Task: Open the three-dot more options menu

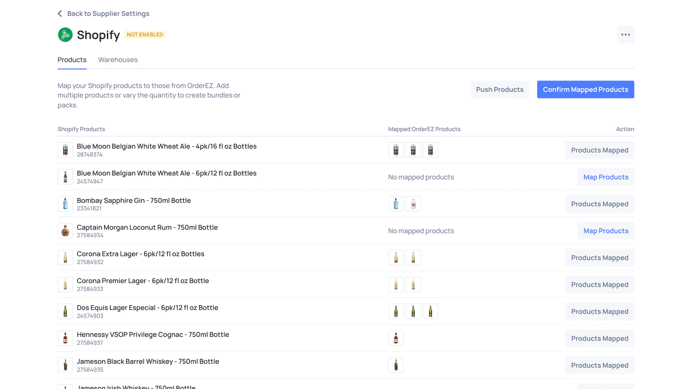Action: (x=625, y=35)
